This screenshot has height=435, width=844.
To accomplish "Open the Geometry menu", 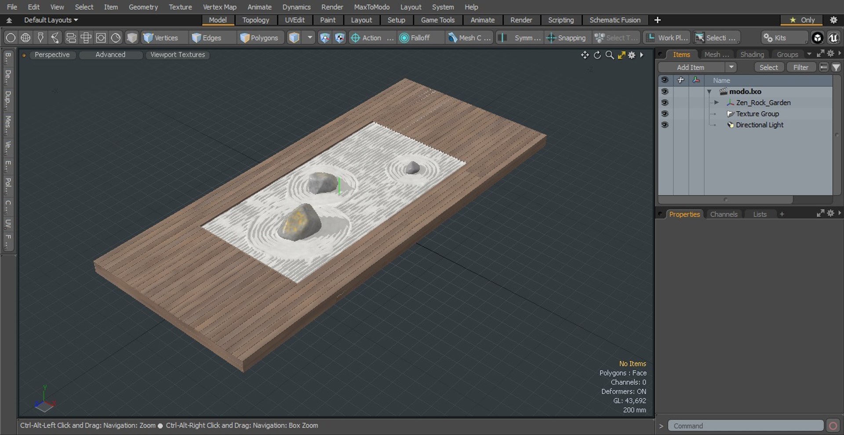I will click(143, 7).
